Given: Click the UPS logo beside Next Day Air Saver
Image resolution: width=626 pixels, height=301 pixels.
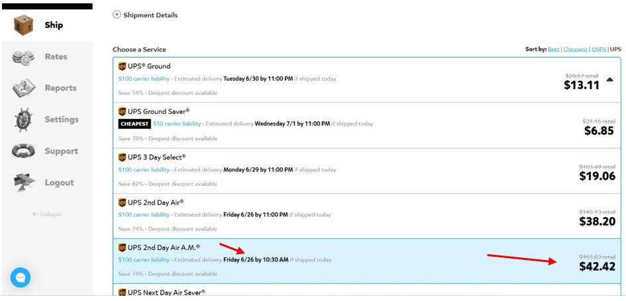Looking at the screenshot, I should pyautogui.click(x=122, y=292).
